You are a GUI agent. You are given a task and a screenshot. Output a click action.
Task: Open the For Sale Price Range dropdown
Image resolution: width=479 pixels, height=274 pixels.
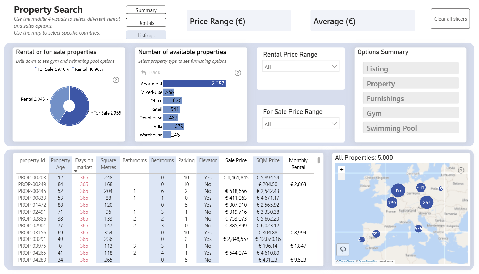(x=301, y=124)
